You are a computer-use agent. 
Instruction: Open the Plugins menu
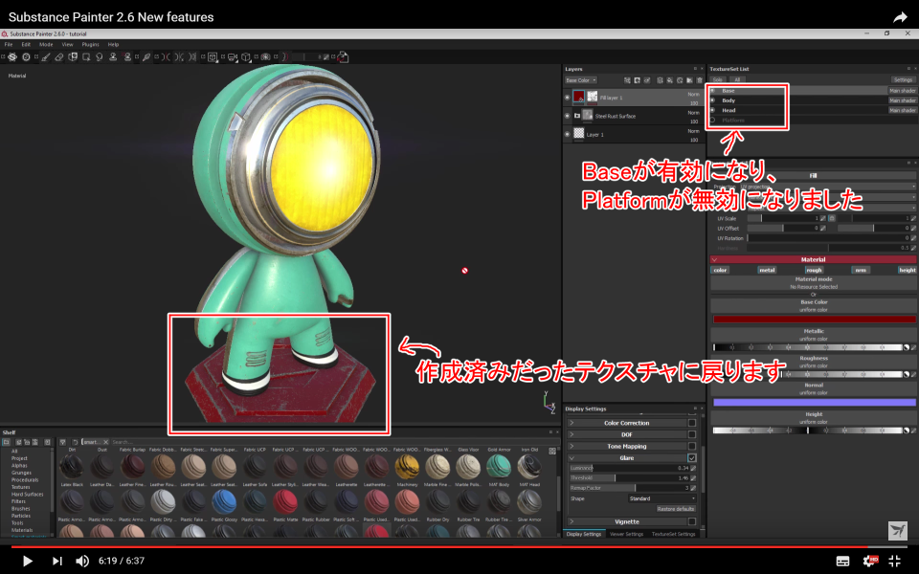coord(90,45)
